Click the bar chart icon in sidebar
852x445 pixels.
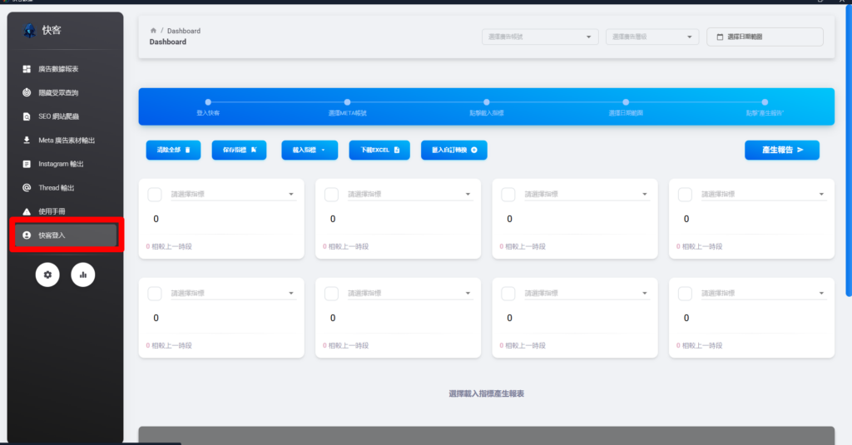pos(83,274)
